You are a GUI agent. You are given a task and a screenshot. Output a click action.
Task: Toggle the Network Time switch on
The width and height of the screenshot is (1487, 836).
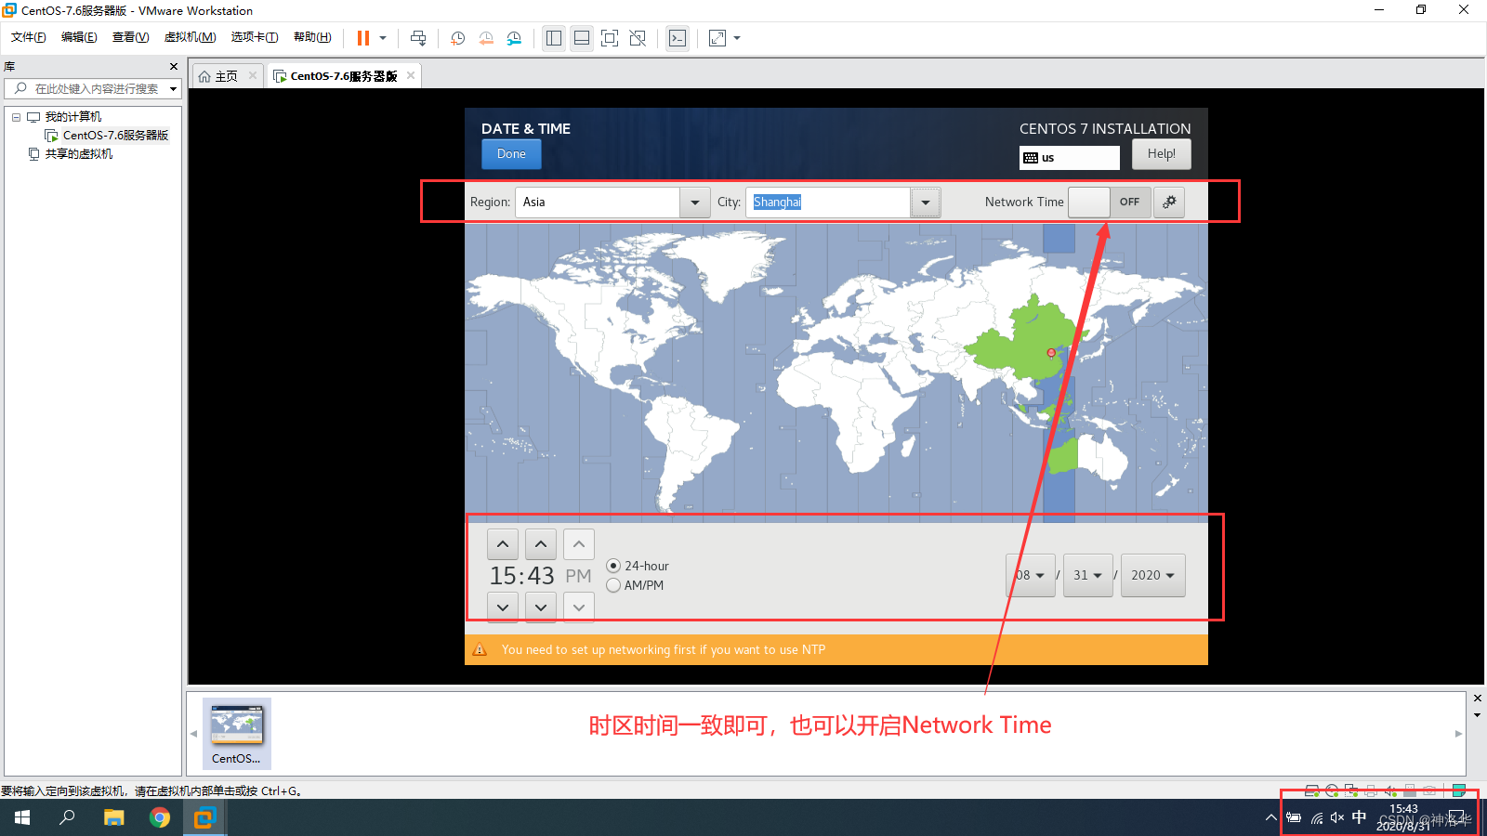coord(1110,202)
